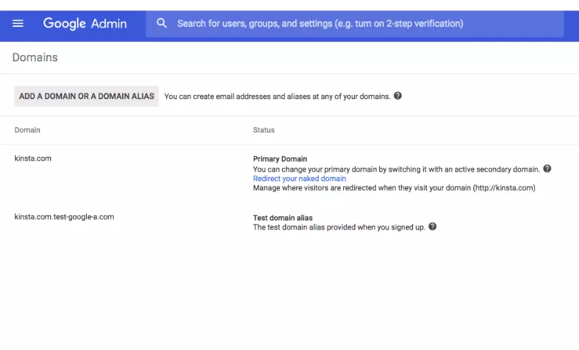This screenshot has width=579, height=350.
Task: Focus the users, groups, settings search field
Action: tap(354, 24)
